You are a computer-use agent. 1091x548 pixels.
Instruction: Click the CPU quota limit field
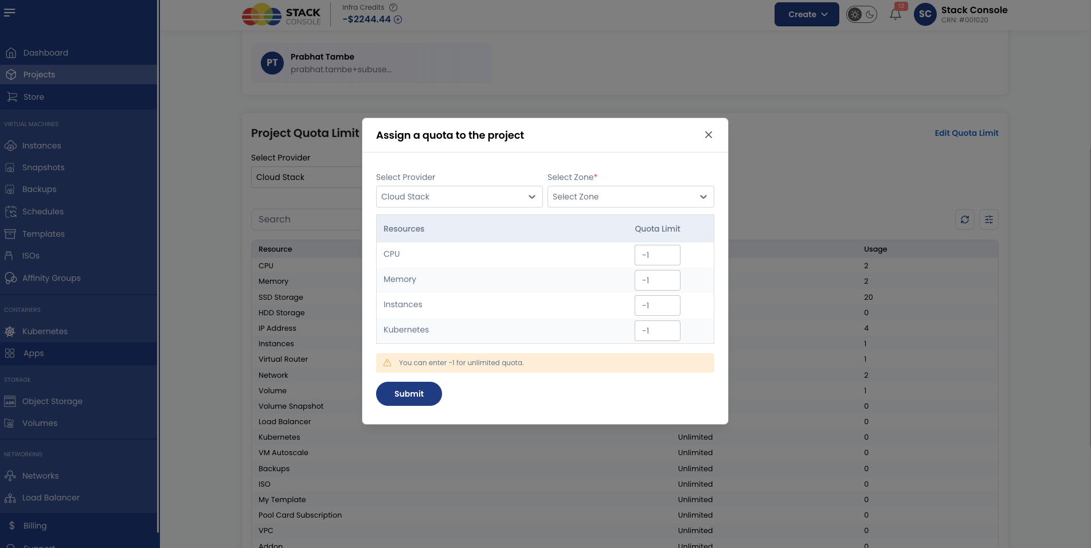[658, 255]
